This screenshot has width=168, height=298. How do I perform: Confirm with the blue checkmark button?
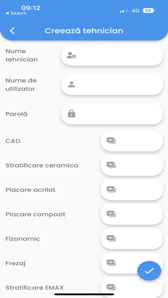(x=149, y=271)
